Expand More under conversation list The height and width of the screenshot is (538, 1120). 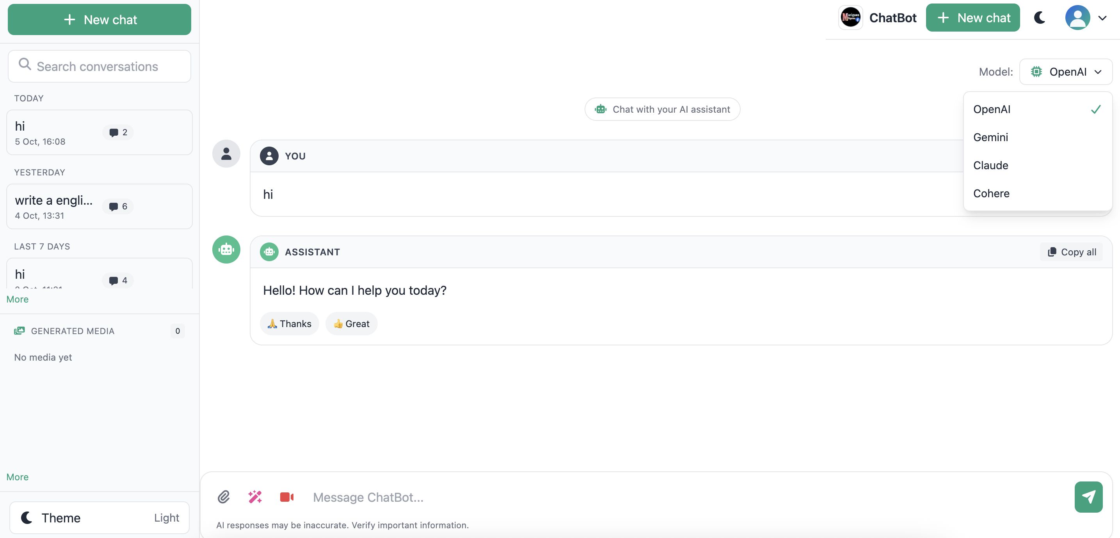(18, 299)
